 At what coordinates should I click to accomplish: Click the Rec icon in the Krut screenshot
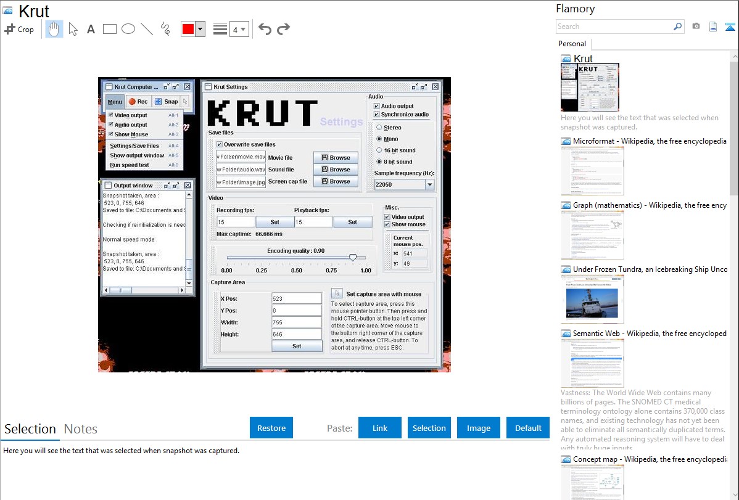pyautogui.click(x=133, y=101)
